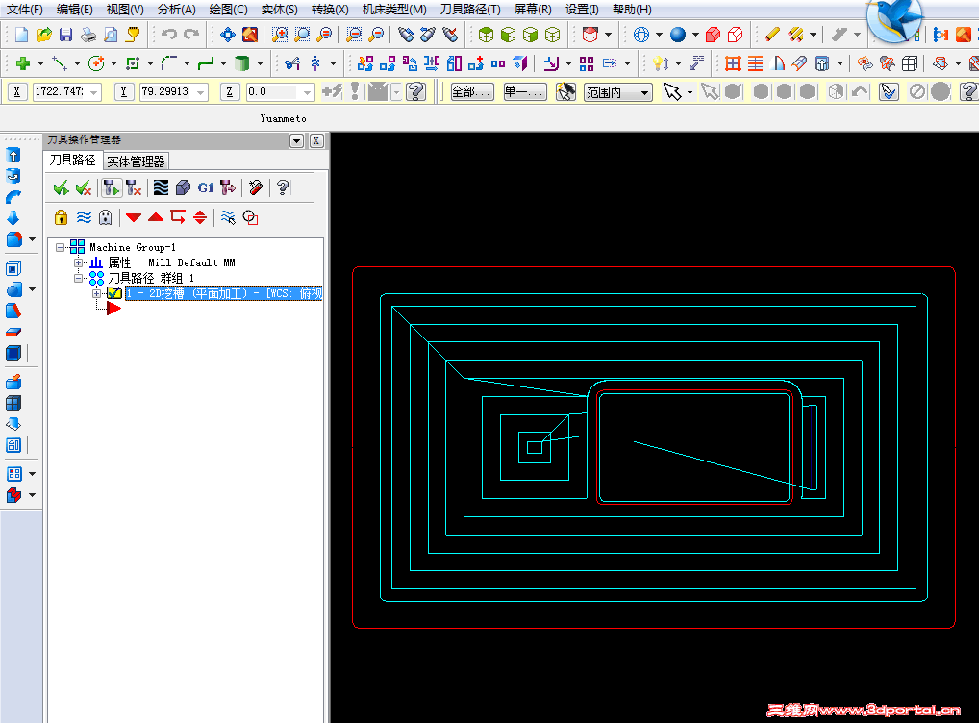979x723 pixels.
Task: Open the 刀具路径(T) menu
Action: click(470, 10)
